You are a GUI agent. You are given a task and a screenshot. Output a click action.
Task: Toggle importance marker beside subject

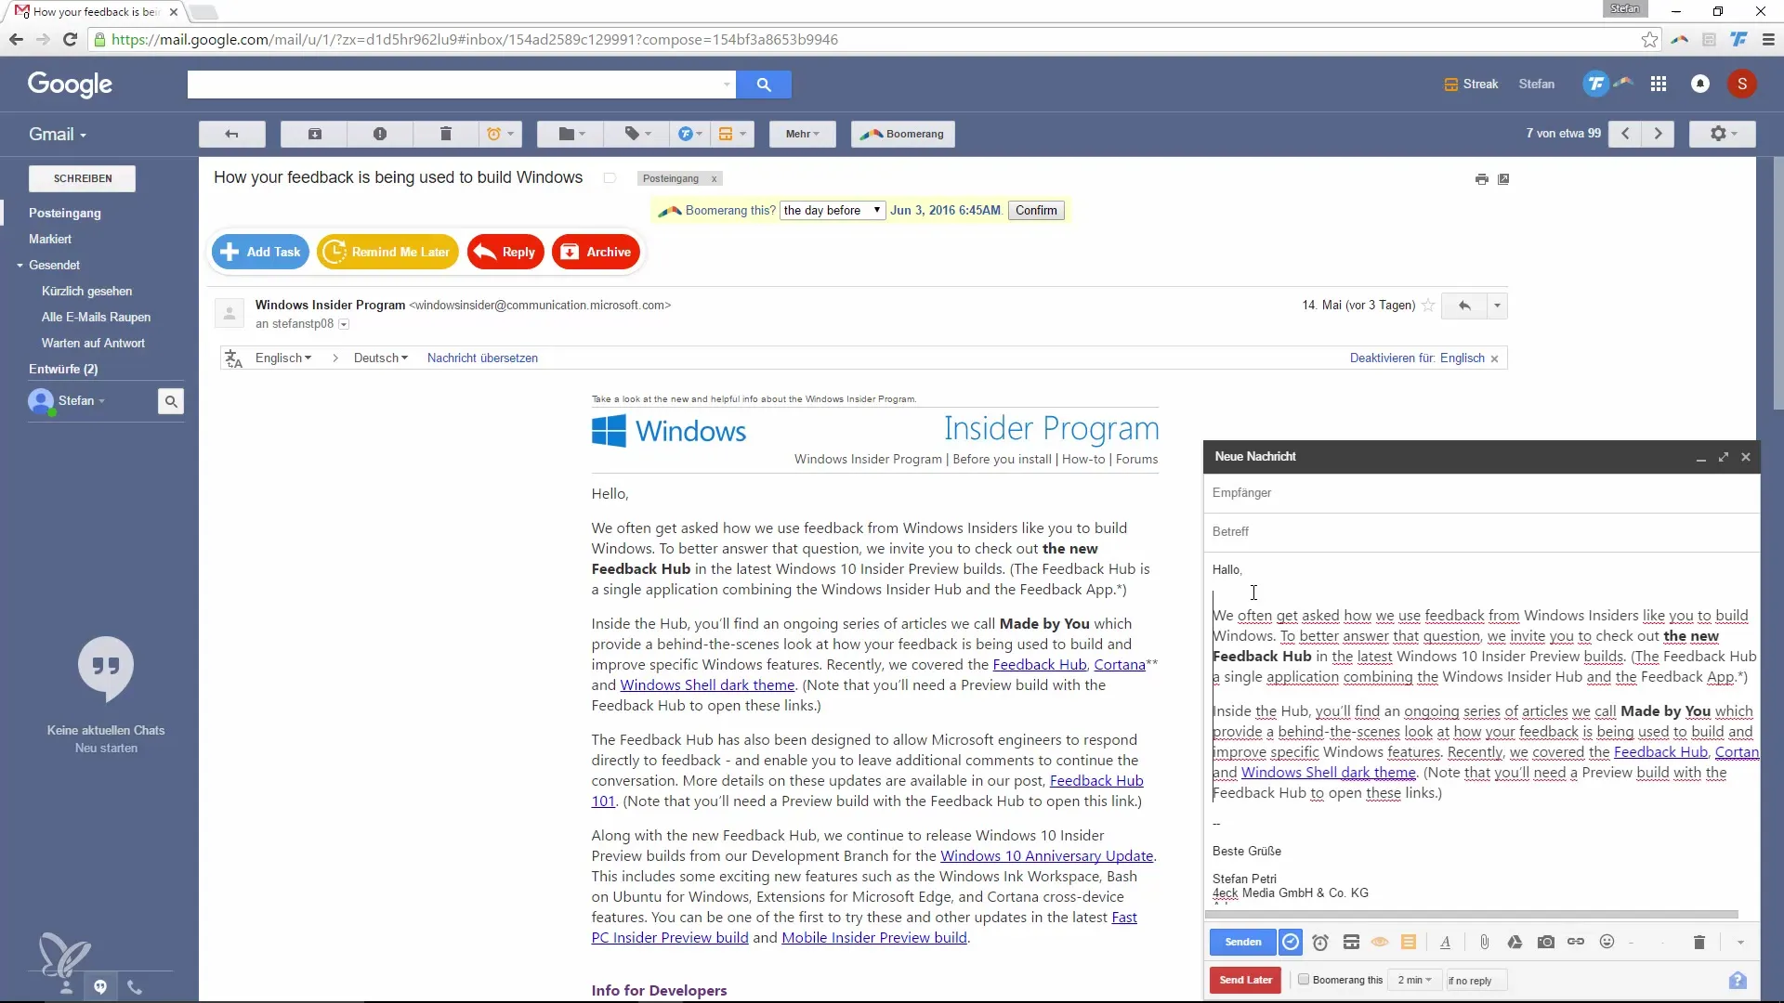click(610, 178)
